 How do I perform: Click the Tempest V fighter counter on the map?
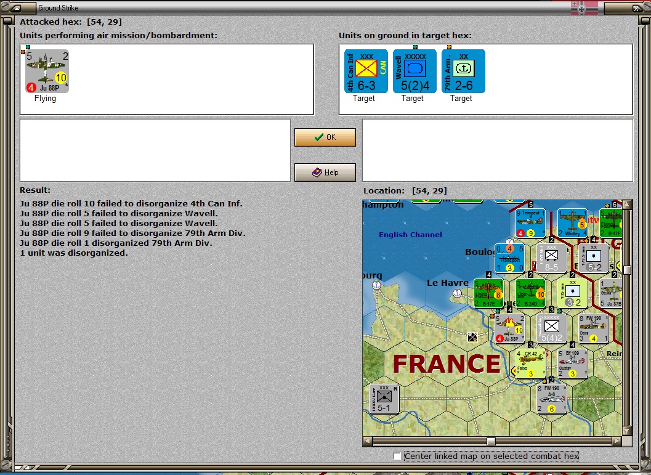coord(530,223)
